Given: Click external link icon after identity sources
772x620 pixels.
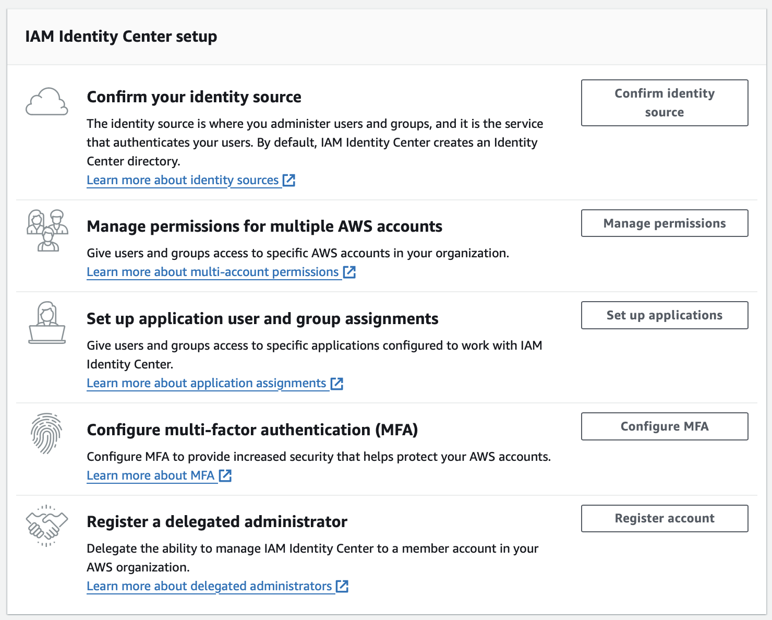Looking at the screenshot, I should click(x=289, y=180).
